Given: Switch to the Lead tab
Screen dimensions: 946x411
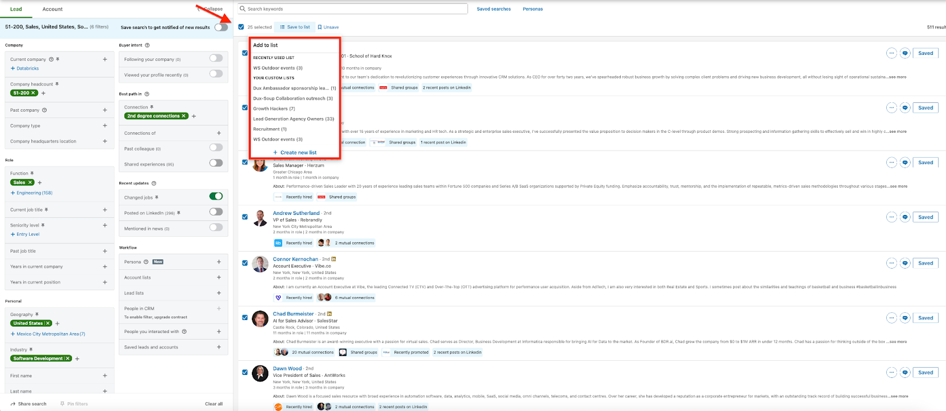Looking at the screenshot, I should pyautogui.click(x=16, y=9).
